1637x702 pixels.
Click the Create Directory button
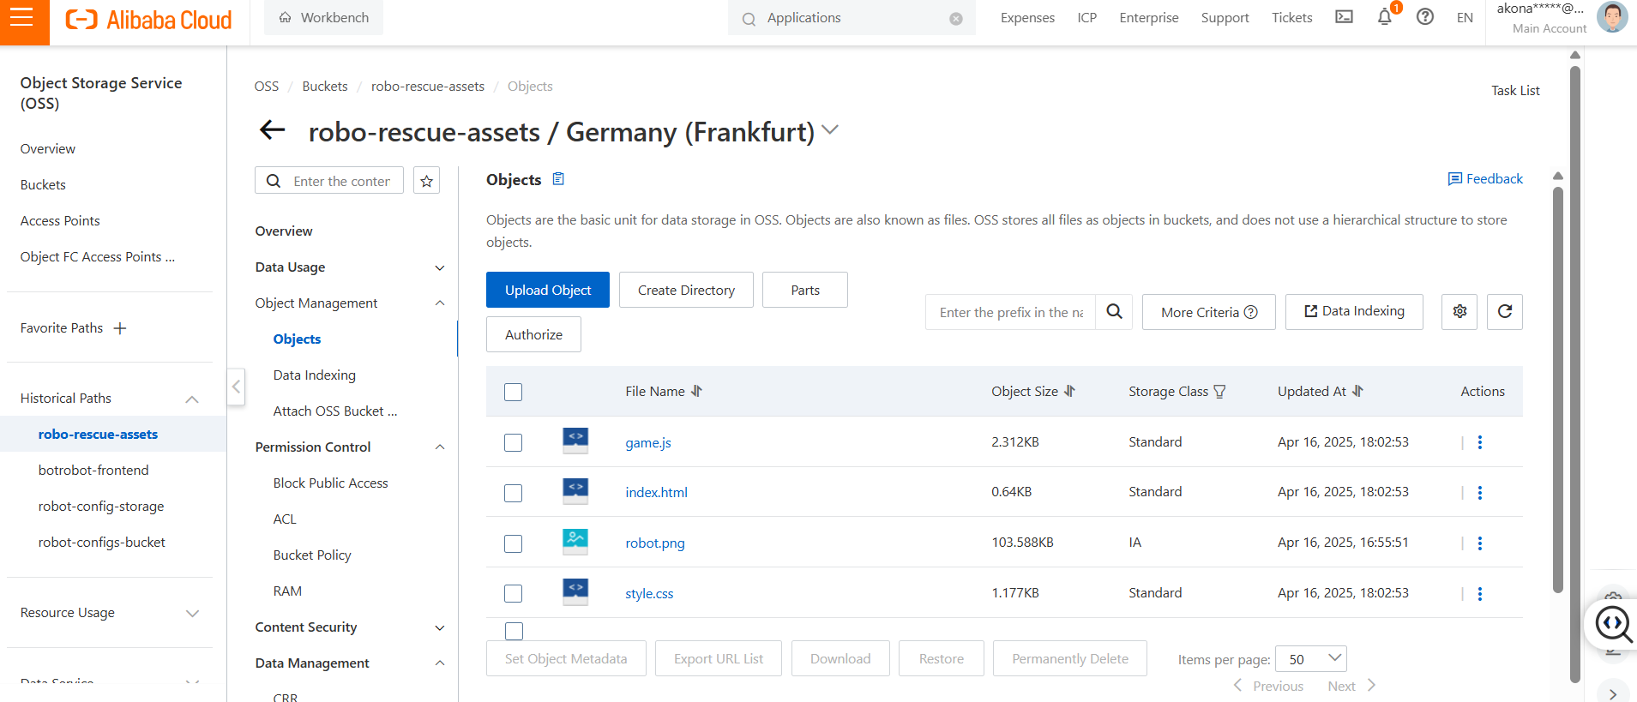pyautogui.click(x=686, y=290)
